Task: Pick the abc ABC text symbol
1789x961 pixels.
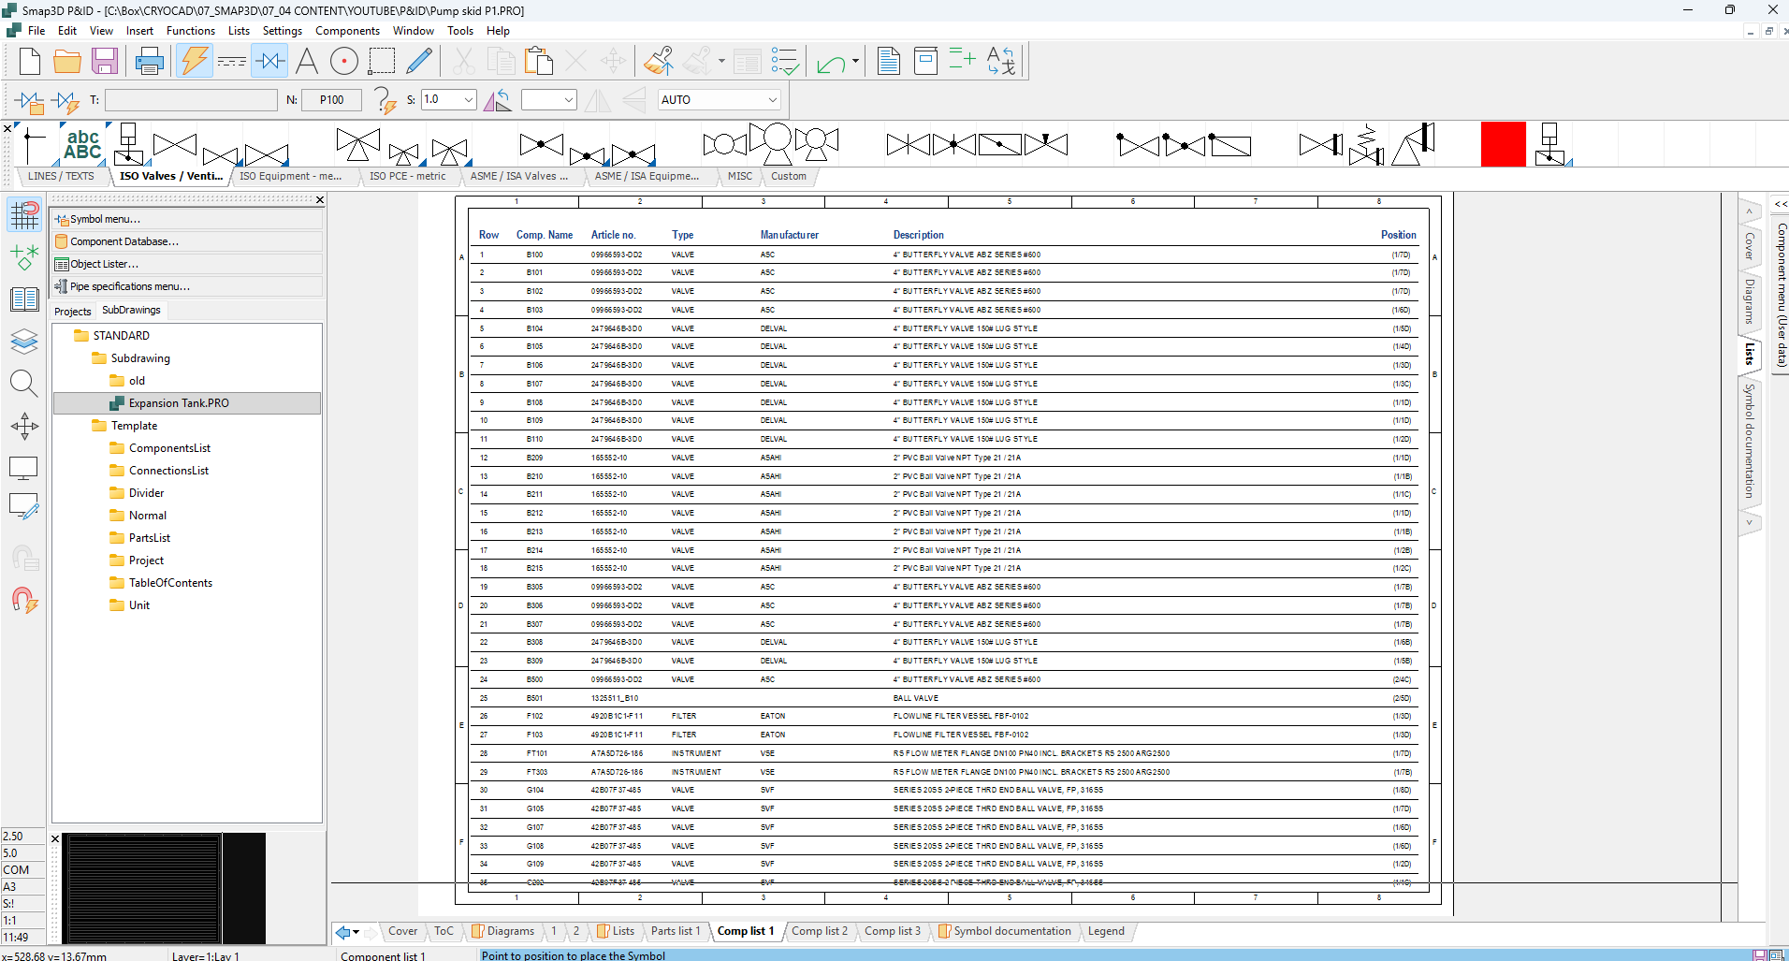Action: click(x=82, y=145)
